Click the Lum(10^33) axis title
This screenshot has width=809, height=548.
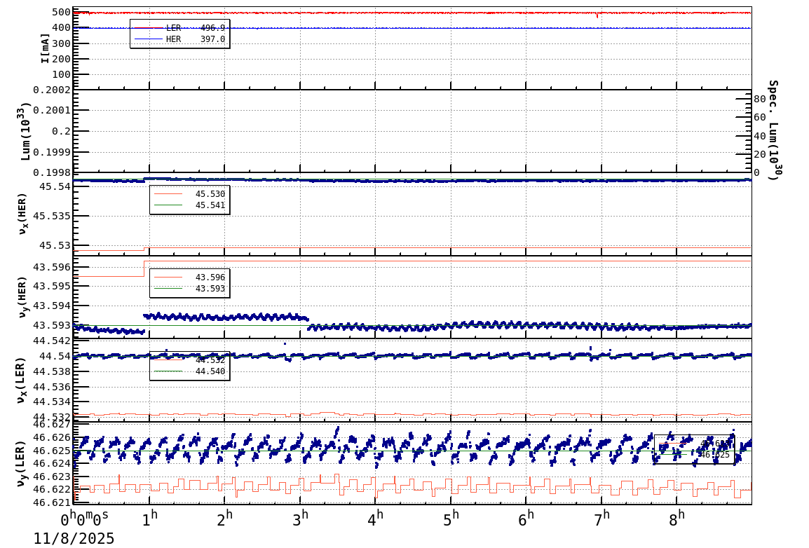click(26, 131)
